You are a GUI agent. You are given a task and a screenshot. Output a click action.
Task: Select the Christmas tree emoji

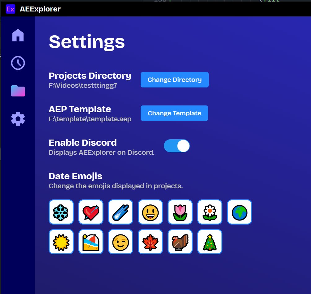[x=210, y=242]
